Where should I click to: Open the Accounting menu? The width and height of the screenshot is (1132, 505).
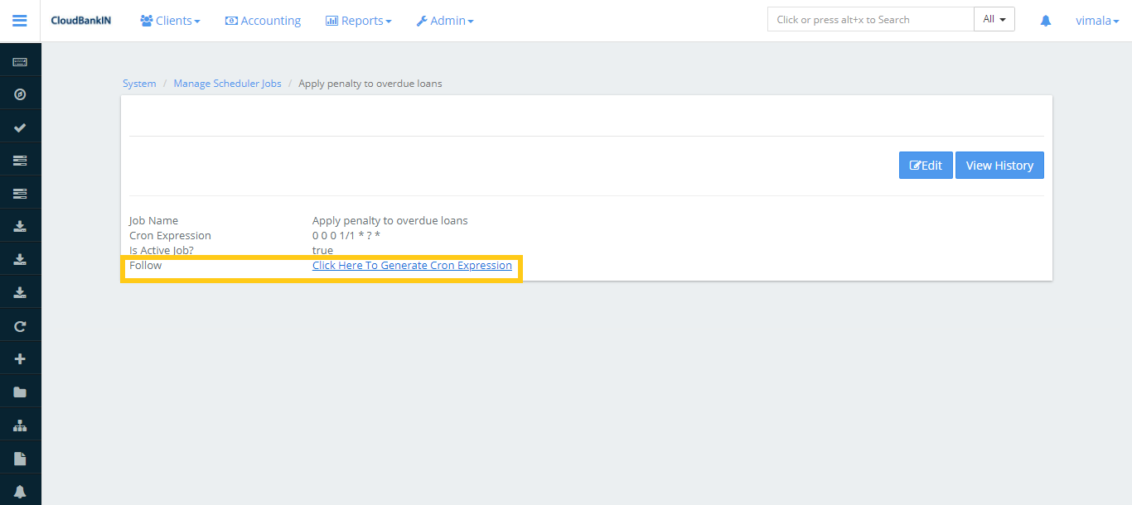click(x=263, y=21)
